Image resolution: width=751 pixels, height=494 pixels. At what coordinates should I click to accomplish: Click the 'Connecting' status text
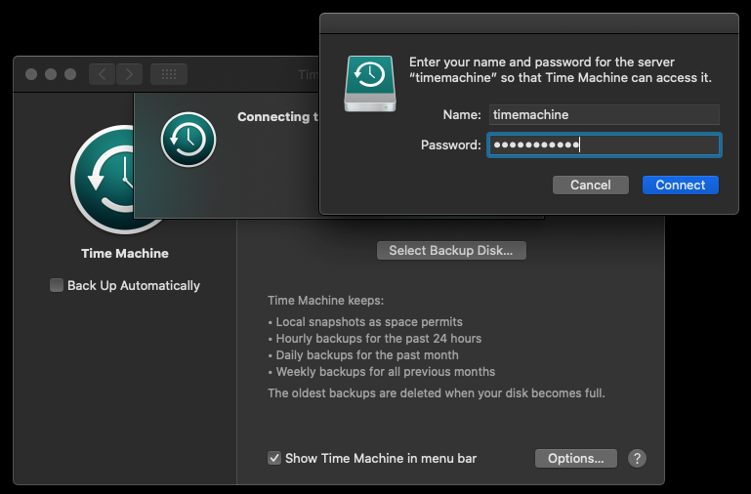pos(277,117)
